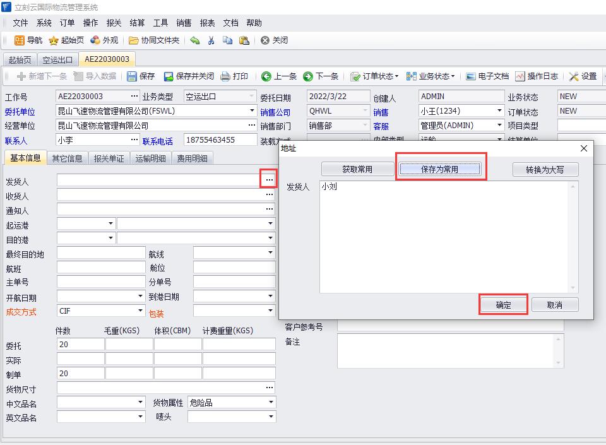
Task: Switch to the 费用明细 tab
Action: (x=193, y=158)
